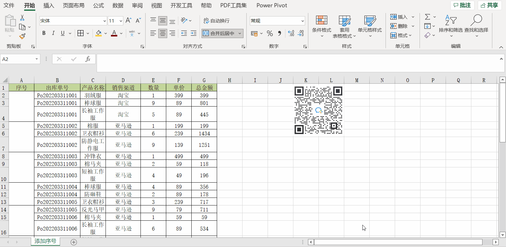
Task: Expand the Name Box dropdown arrow
Action: [37, 59]
